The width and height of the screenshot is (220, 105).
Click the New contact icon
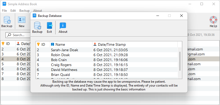click(21, 20)
